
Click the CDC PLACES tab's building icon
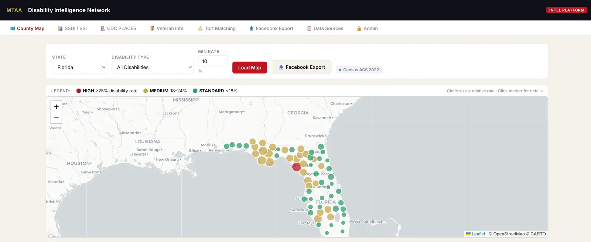click(x=103, y=28)
